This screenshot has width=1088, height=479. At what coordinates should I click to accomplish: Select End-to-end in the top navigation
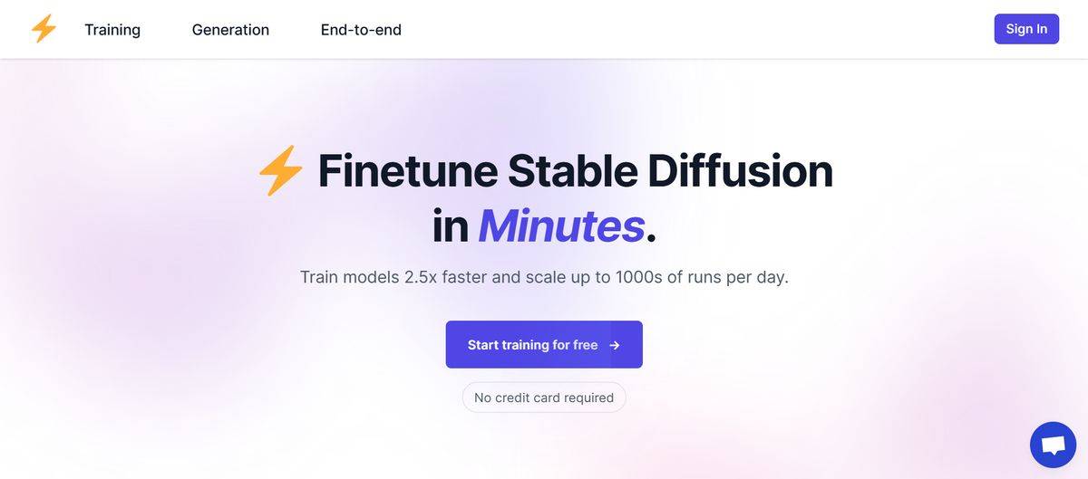click(361, 30)
